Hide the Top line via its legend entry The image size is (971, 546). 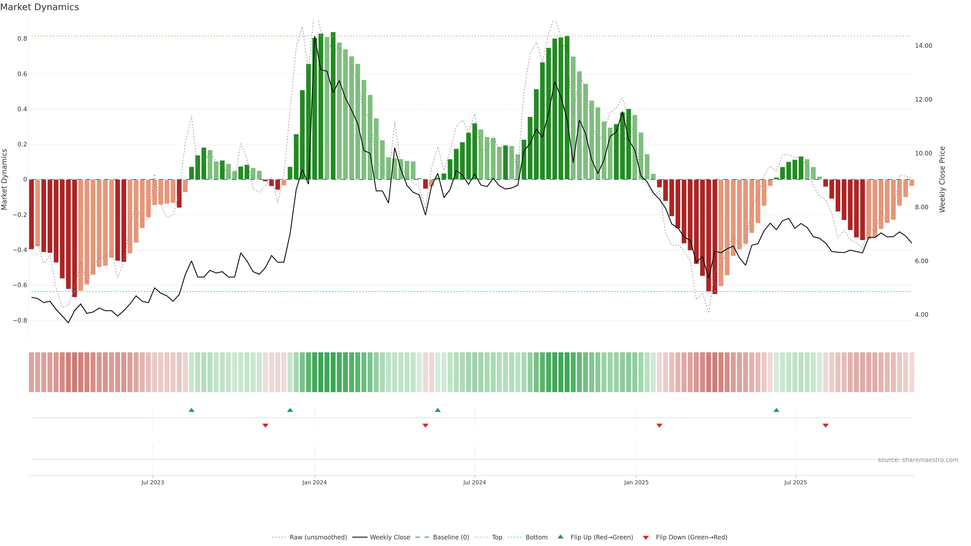(x=497, y=537)
